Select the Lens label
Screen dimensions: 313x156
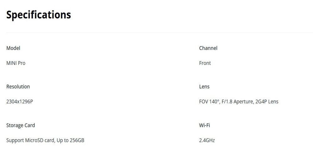(x=204, y=86)
